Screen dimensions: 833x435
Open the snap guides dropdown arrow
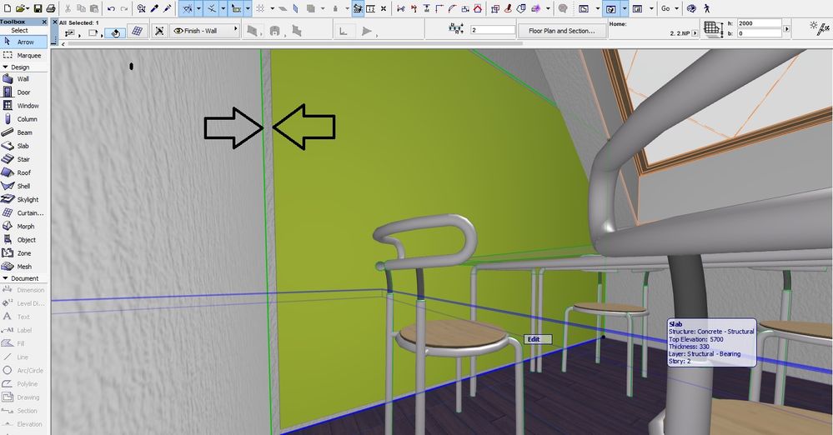(x=223, y=8)
